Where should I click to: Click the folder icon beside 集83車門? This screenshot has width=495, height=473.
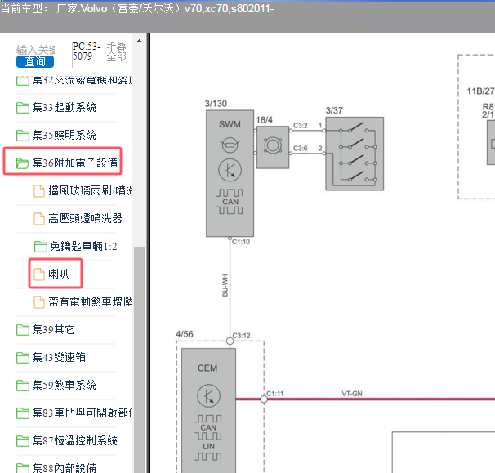pyautogui.click(x=23, y=413)
